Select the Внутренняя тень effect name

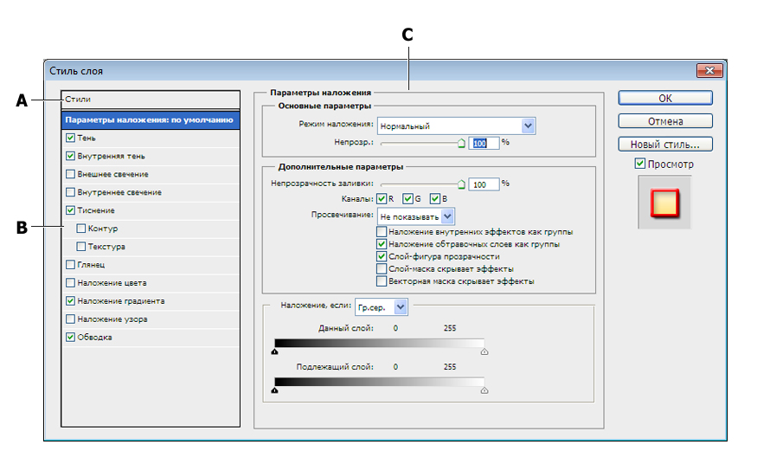coord(111,156)
